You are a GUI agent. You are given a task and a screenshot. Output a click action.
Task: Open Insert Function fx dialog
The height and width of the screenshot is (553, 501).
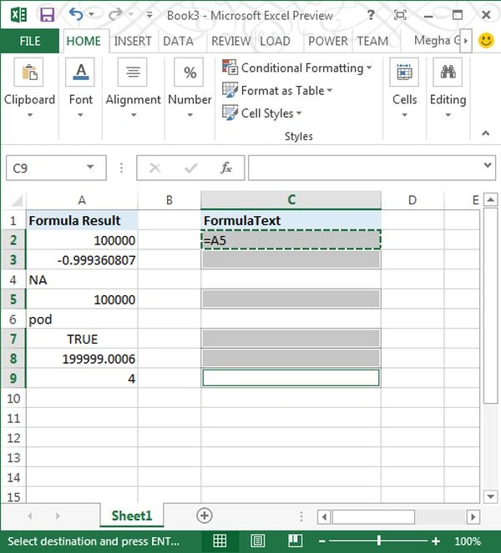(226, 168)
